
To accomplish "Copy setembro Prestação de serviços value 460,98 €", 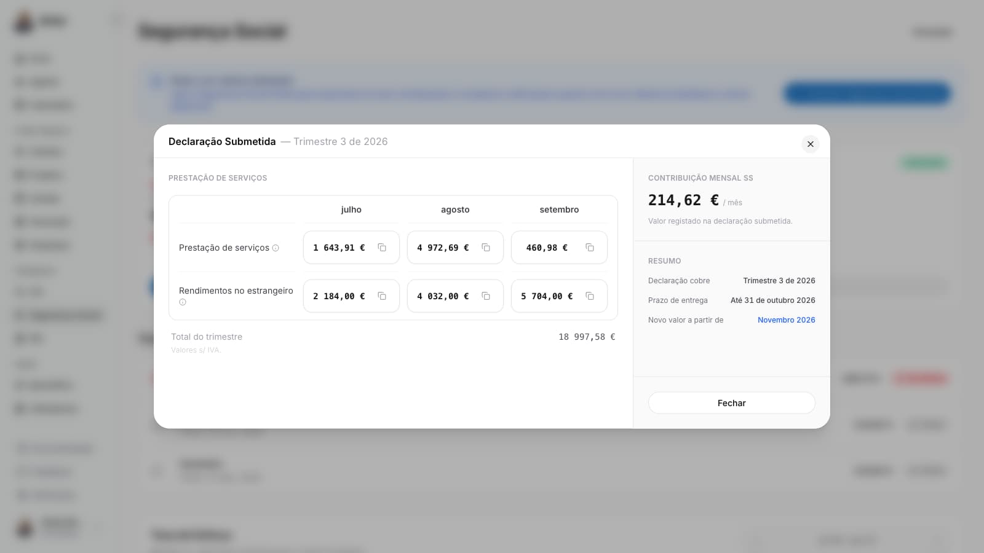I will coord(590,248).
